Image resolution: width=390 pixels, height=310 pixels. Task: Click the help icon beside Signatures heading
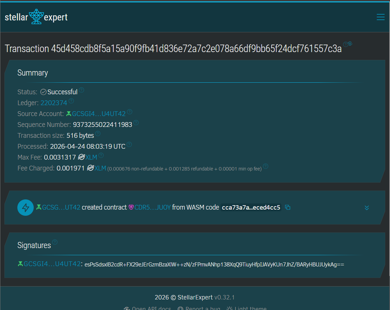pos(55,242)
